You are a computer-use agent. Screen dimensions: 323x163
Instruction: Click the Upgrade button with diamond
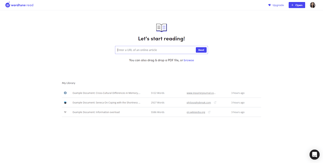click(276, 5)
